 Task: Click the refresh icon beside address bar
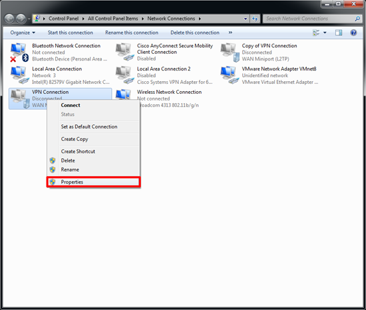[x=255, y=19]
